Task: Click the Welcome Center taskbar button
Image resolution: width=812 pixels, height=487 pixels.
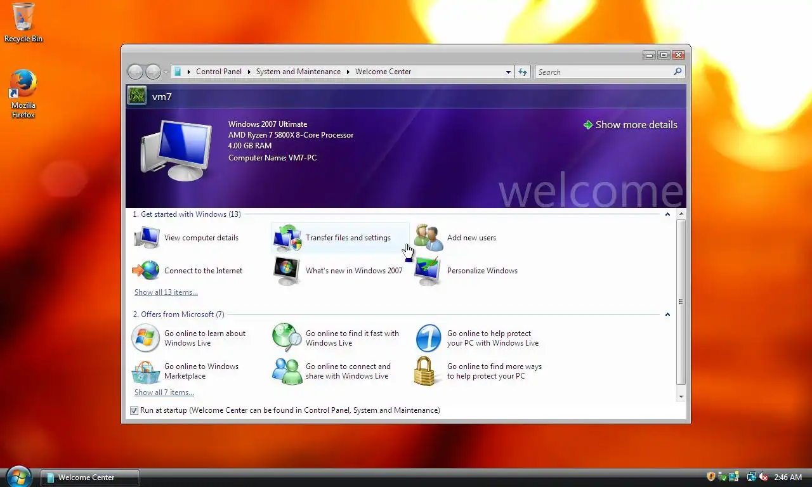Action: pyautogui.click(x=90, y=477)
